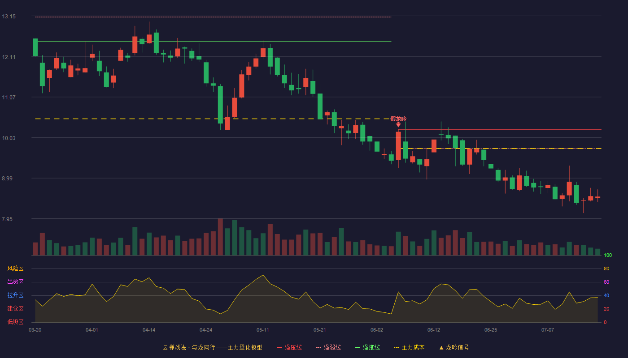Click the 04-14 date label
The width and height of the screenshot is (628, 358).
coord(149,330)
